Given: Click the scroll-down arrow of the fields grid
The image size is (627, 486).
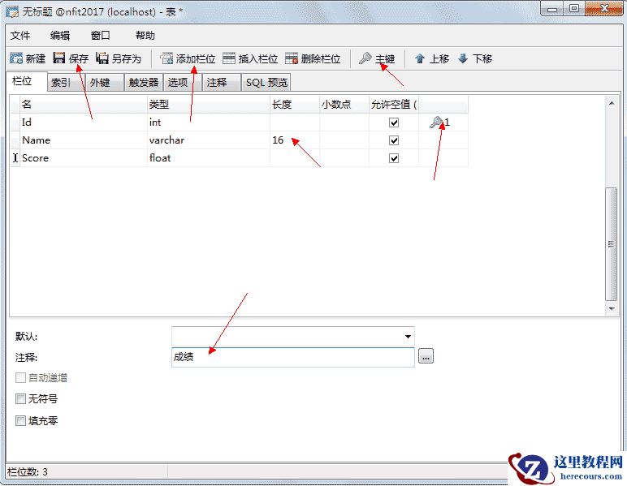Looking at the screenshot, I should coord(611,308).
